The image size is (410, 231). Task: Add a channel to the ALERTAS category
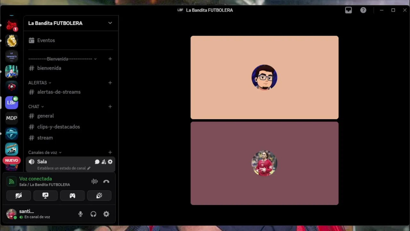point(110,82)
